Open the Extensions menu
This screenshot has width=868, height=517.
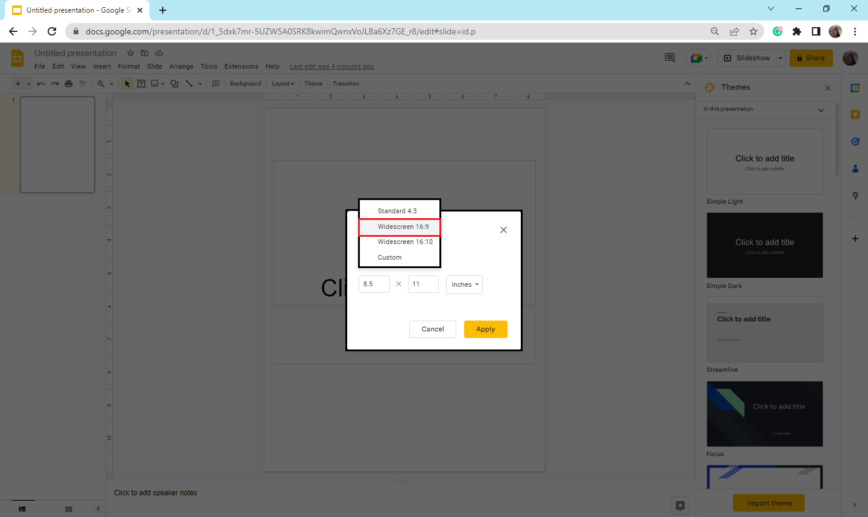pyautogui.click(x=241, y=66)
